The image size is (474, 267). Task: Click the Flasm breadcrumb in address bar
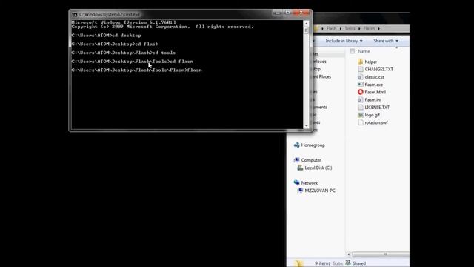point(369,28)
